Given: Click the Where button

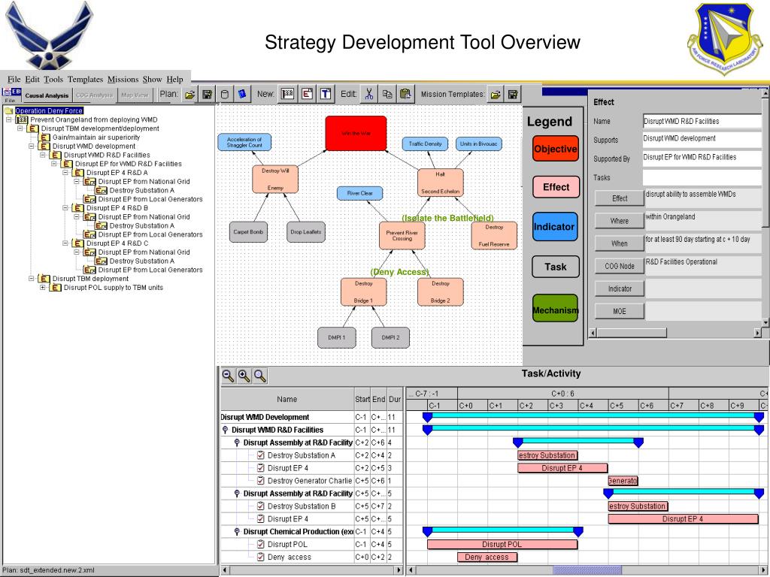Looking at the screenshot, I should (x=620, y=221).
